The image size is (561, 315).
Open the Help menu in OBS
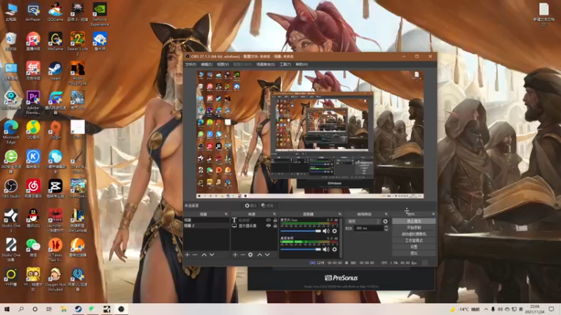pyautogui.click(x=302, y=64)
